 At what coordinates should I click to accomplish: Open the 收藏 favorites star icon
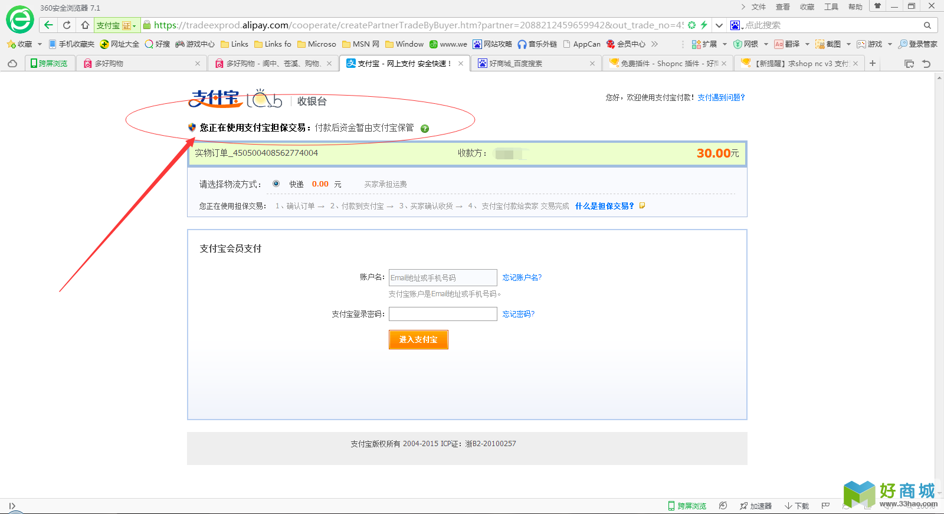click(x=19, y=44)
